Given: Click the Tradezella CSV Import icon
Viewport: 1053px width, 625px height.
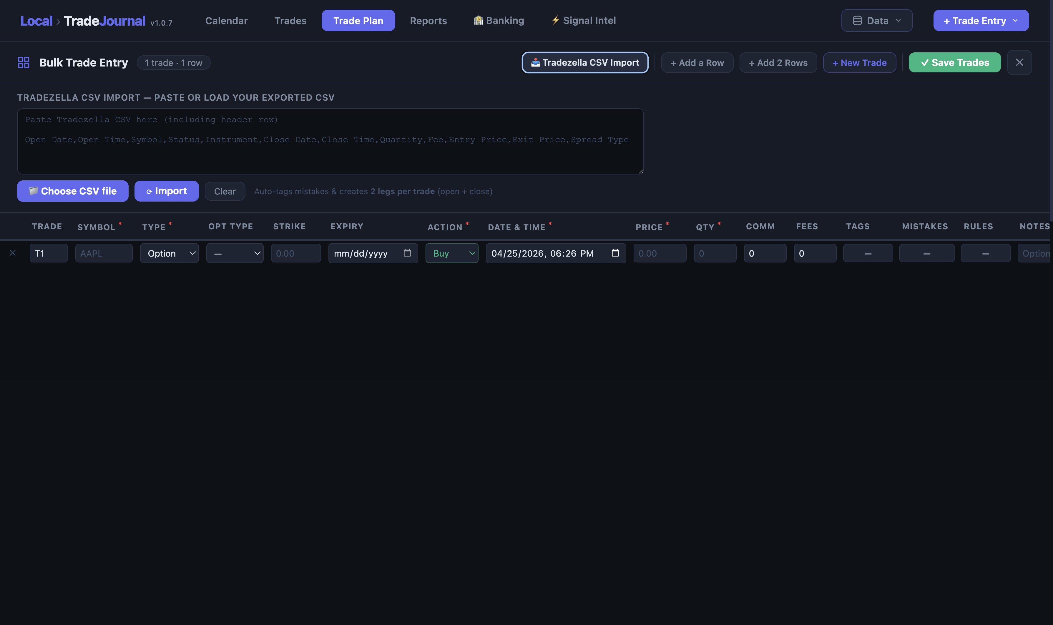Looking at the screenshot, I should tap(535, 62).
